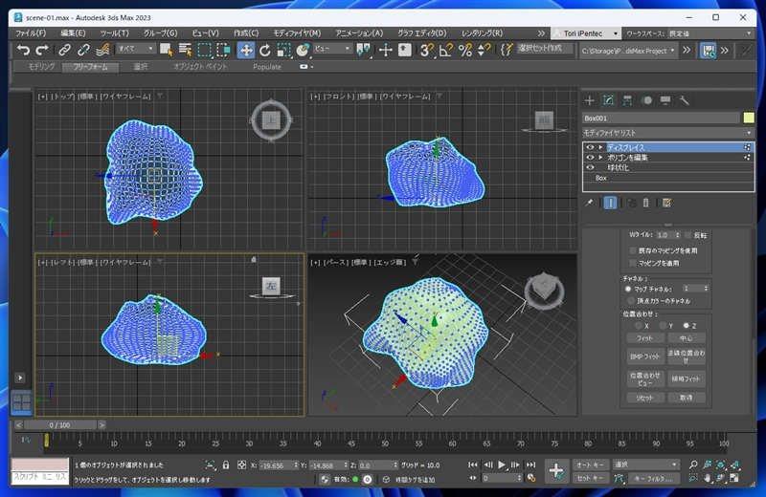Open the Create command panel tab
Image resolution: width=766 pixels, height=497 pixels.
coord(590,100)
